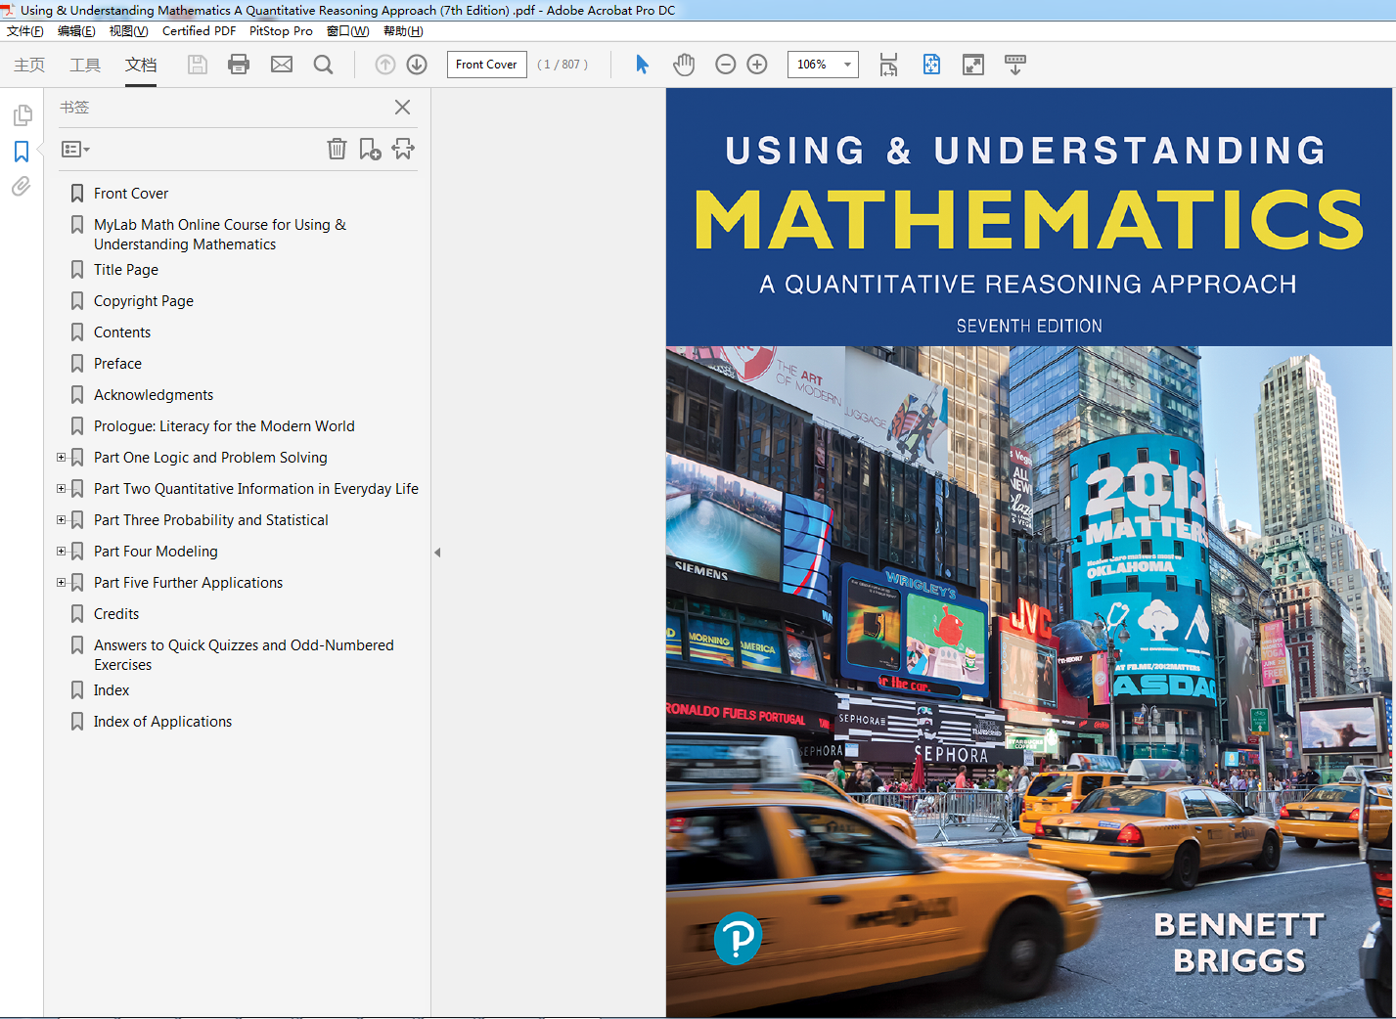
Task: Delete selected bookmark trash icon
Action: (x=337, y=149)
